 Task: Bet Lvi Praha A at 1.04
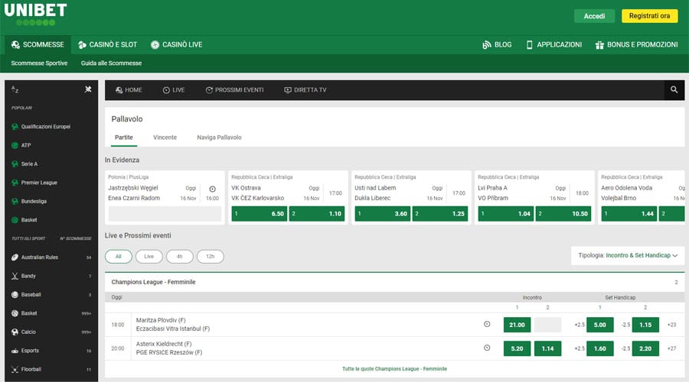tap(506, 214)
